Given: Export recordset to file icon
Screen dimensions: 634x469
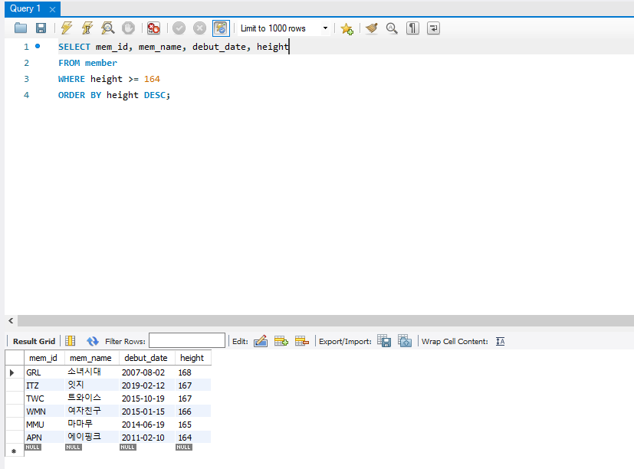Looking at the screenshot, I should click(x=384, y=340).
